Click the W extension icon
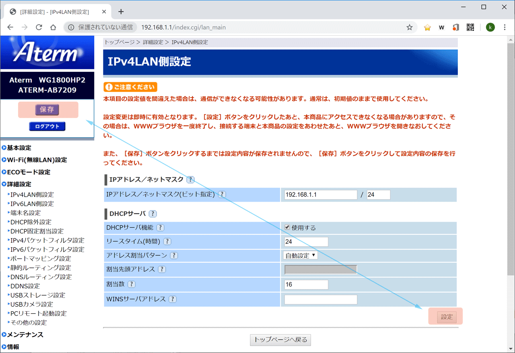Viewport: 515px width, 353px height. (441, 27)
